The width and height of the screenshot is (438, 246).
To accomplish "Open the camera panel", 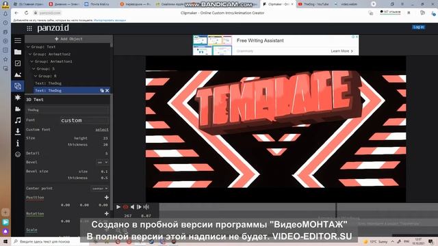I will (x=18, y=109).
